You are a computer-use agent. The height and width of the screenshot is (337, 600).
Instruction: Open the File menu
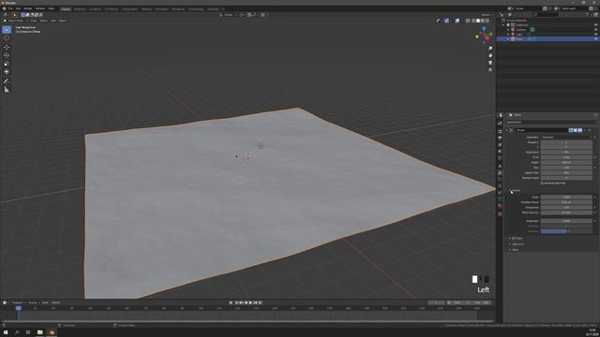click(x=10, y=8)
